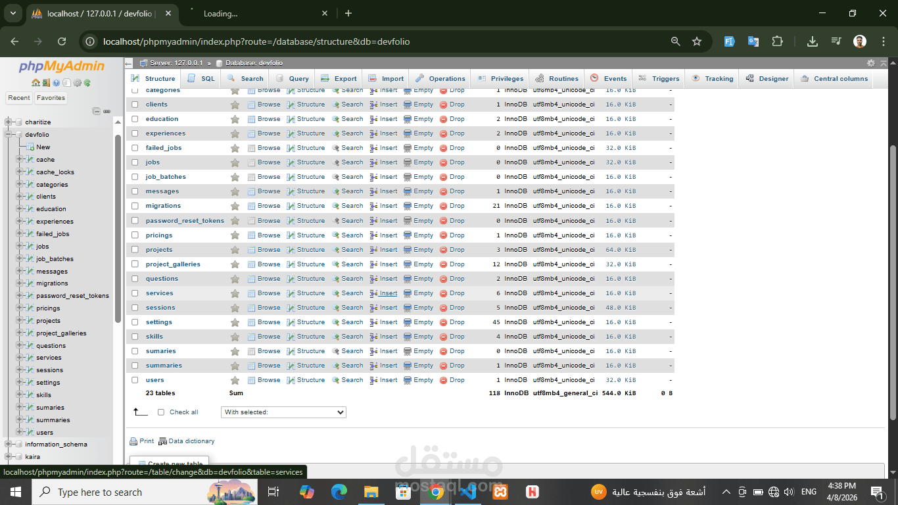
Task: Drop the messages table
Action: [452, 191]
